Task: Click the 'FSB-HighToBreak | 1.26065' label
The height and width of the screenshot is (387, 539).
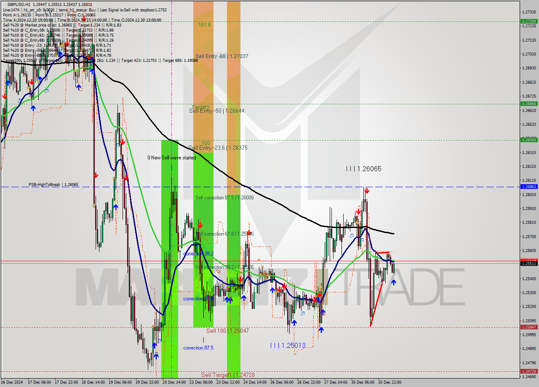Action: 53,184
